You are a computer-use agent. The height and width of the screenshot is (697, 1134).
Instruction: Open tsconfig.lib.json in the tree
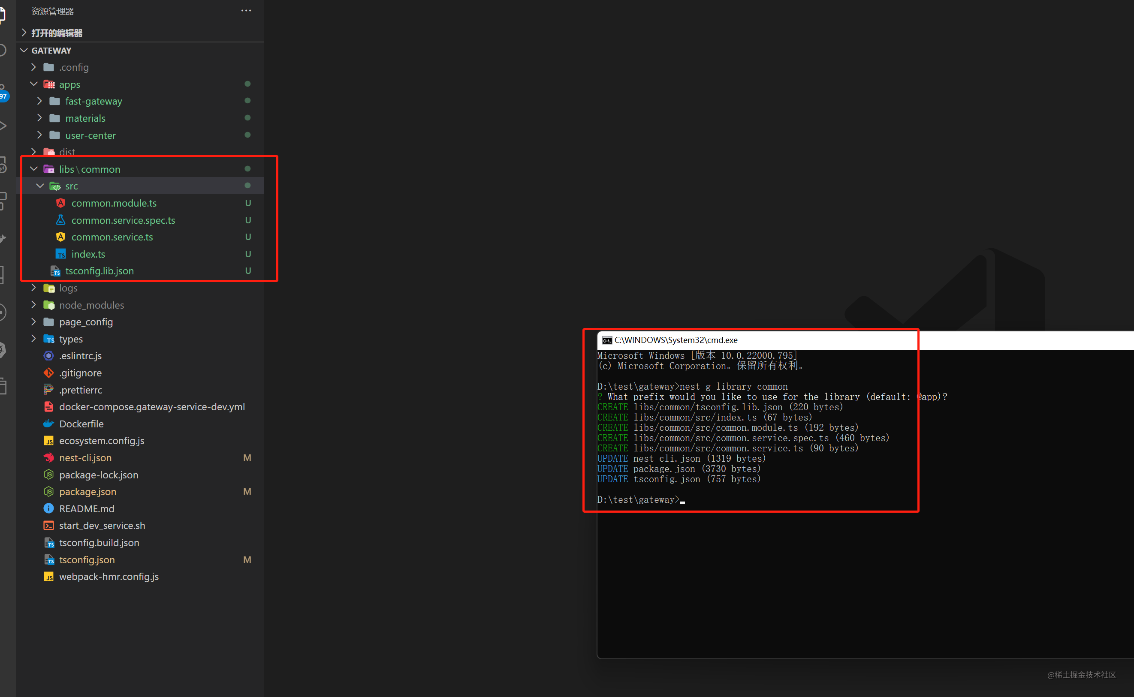coord(100,271)
